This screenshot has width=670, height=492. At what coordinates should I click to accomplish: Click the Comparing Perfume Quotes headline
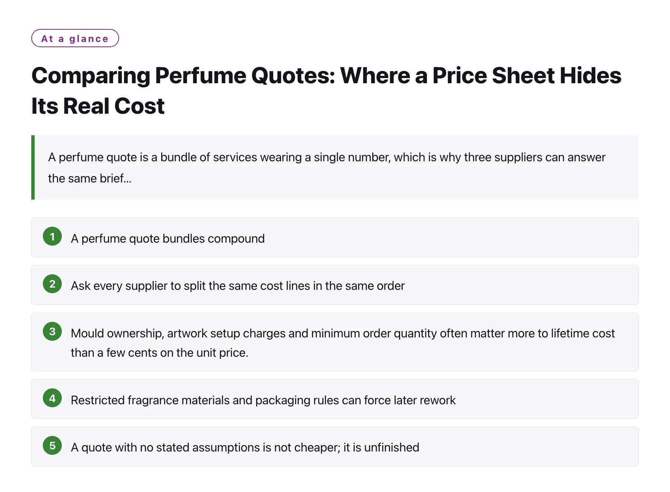click(326, 90)
